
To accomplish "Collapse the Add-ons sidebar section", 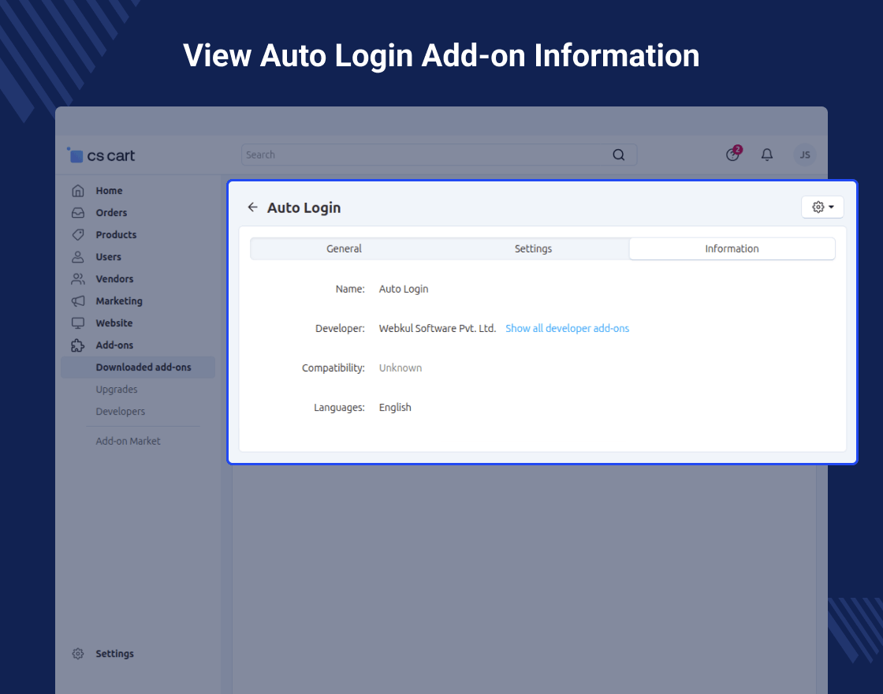I will (114, 345).
